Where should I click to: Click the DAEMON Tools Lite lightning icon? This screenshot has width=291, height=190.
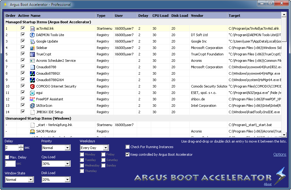(x=32, y=35)
